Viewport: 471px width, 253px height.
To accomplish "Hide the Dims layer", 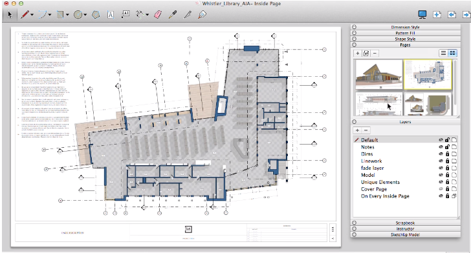I will [441, 154].
